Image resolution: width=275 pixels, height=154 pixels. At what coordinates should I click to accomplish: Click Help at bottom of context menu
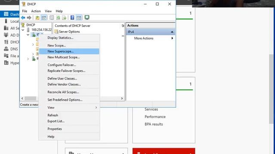pyautogui.click(x=69, y=136)
